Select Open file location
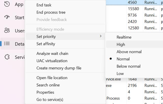This screenshot has height=104, width=163. 52,78
